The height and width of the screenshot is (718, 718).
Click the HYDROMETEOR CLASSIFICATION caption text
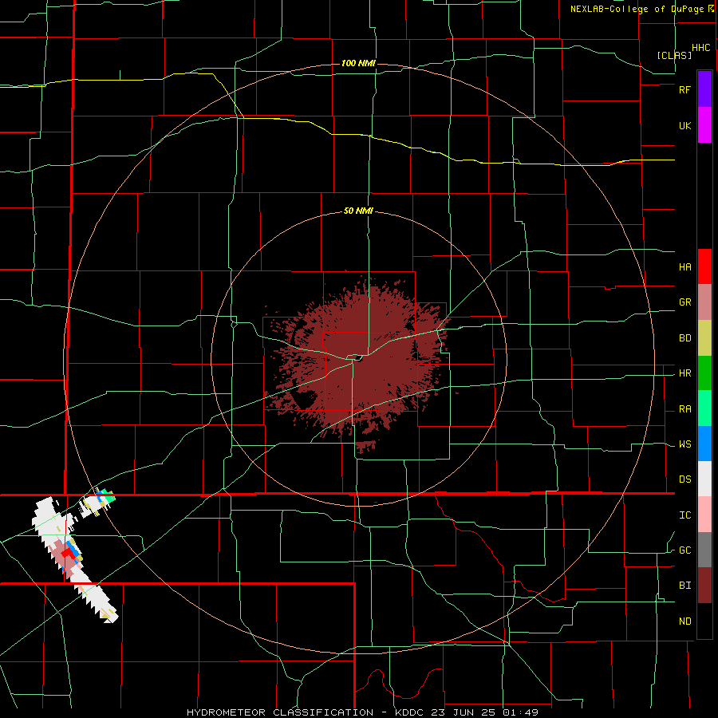pyautogui.click(x=280, y=712)
